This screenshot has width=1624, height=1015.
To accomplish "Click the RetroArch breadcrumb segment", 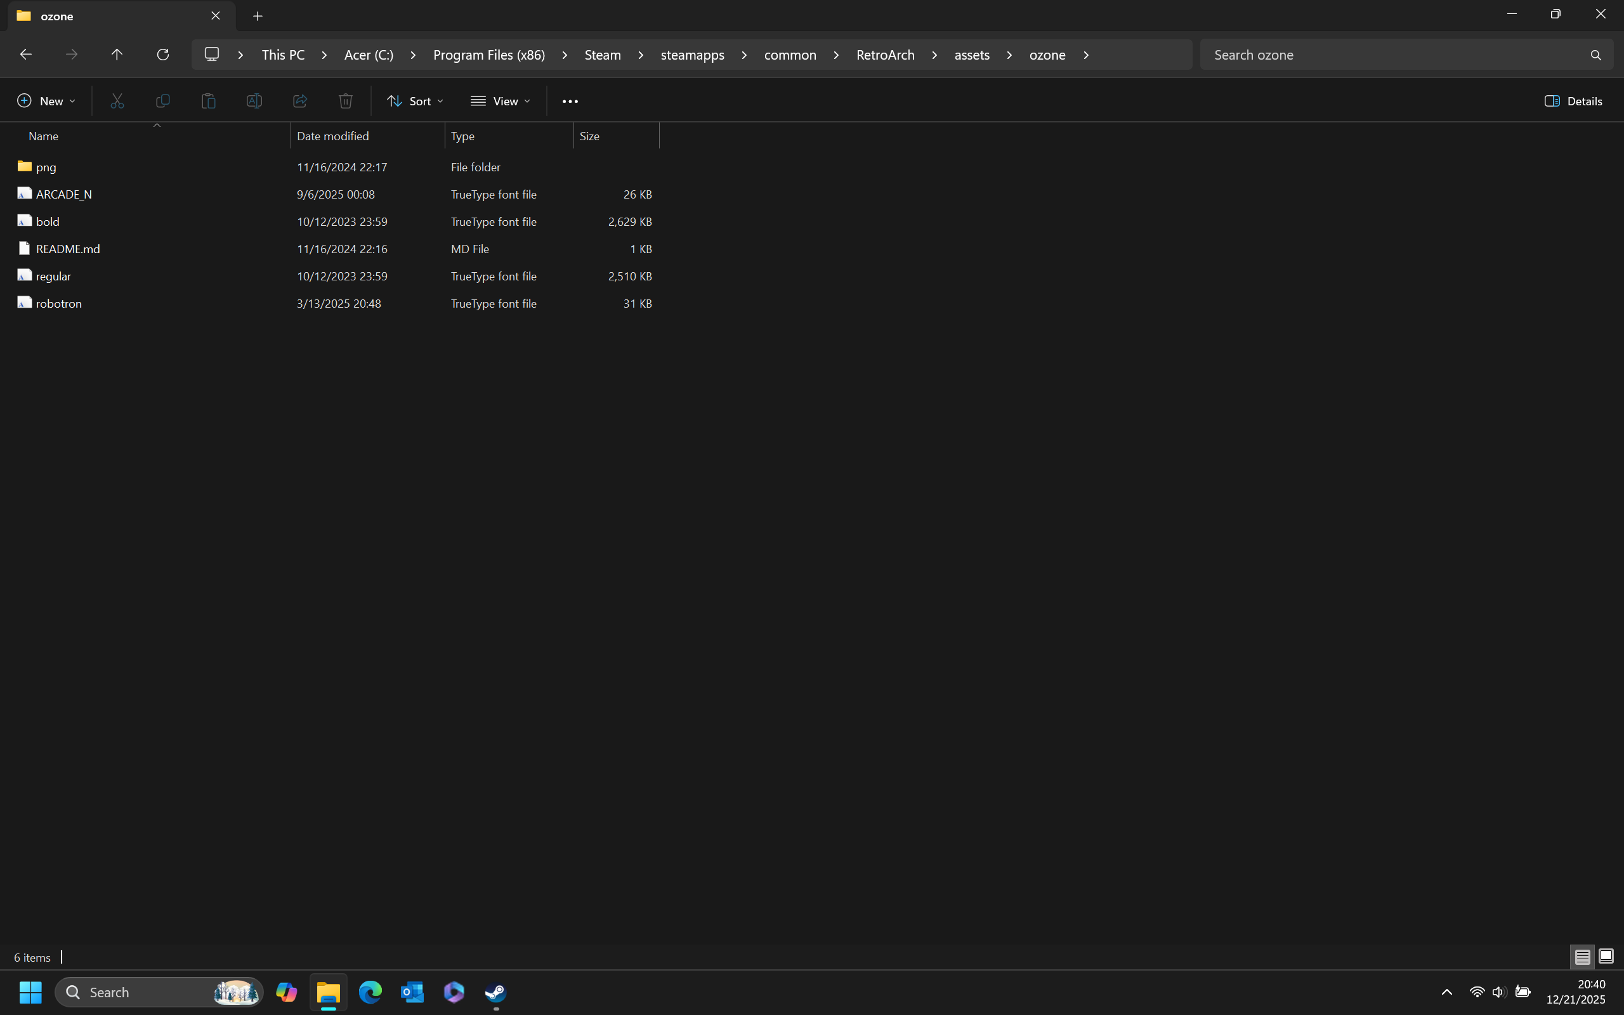I will point(885,55).
